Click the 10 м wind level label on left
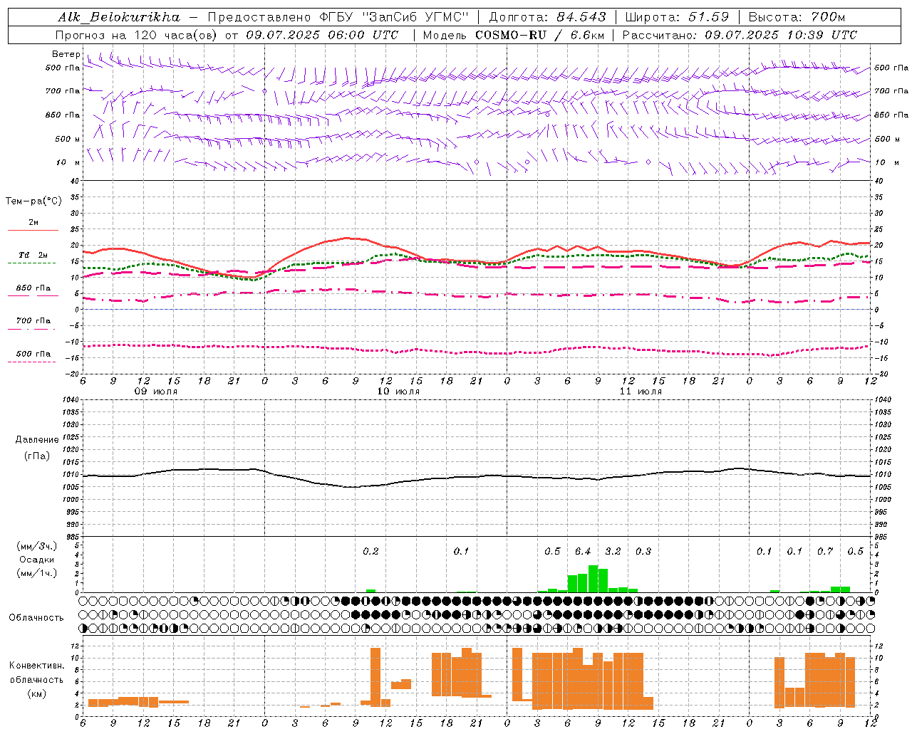 pyautogui.click(x=68, y=163)
